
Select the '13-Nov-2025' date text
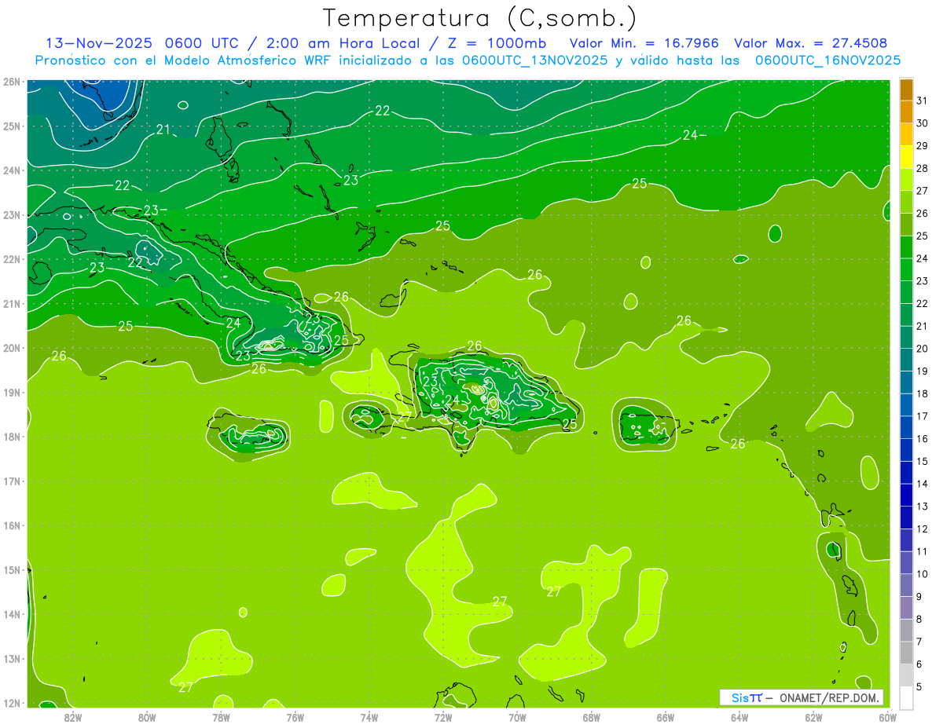pyautogui.click(x=98, y=43)
